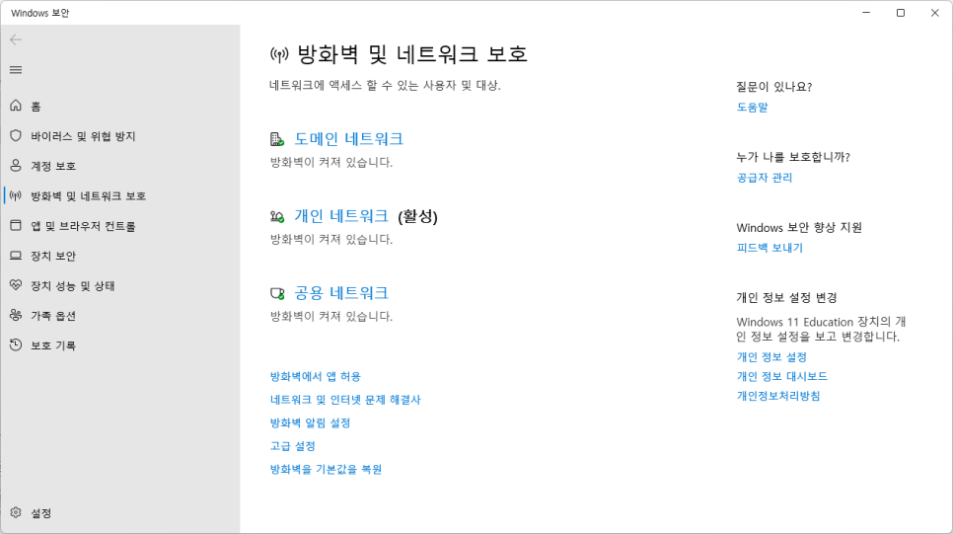Viewport: 953px width, 534px height.
Task: Select 방화벽 및 네트워크 보호 in sidebar
Action: (88, 195)
